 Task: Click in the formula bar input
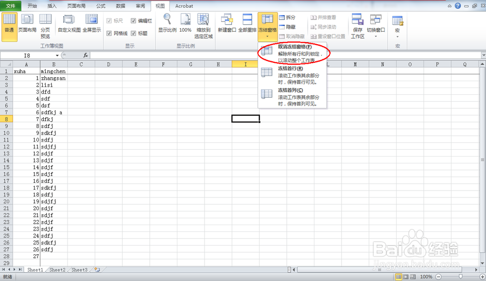click(x=285, y=55)
